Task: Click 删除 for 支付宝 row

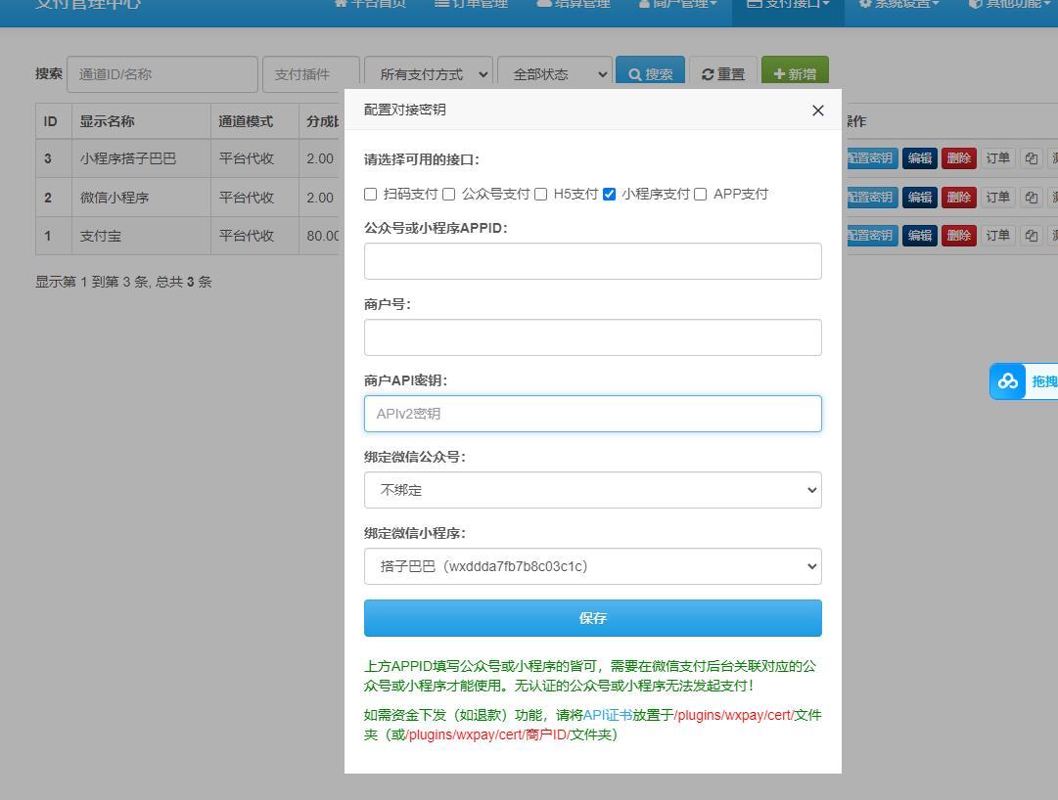Action: click(959, 236)
